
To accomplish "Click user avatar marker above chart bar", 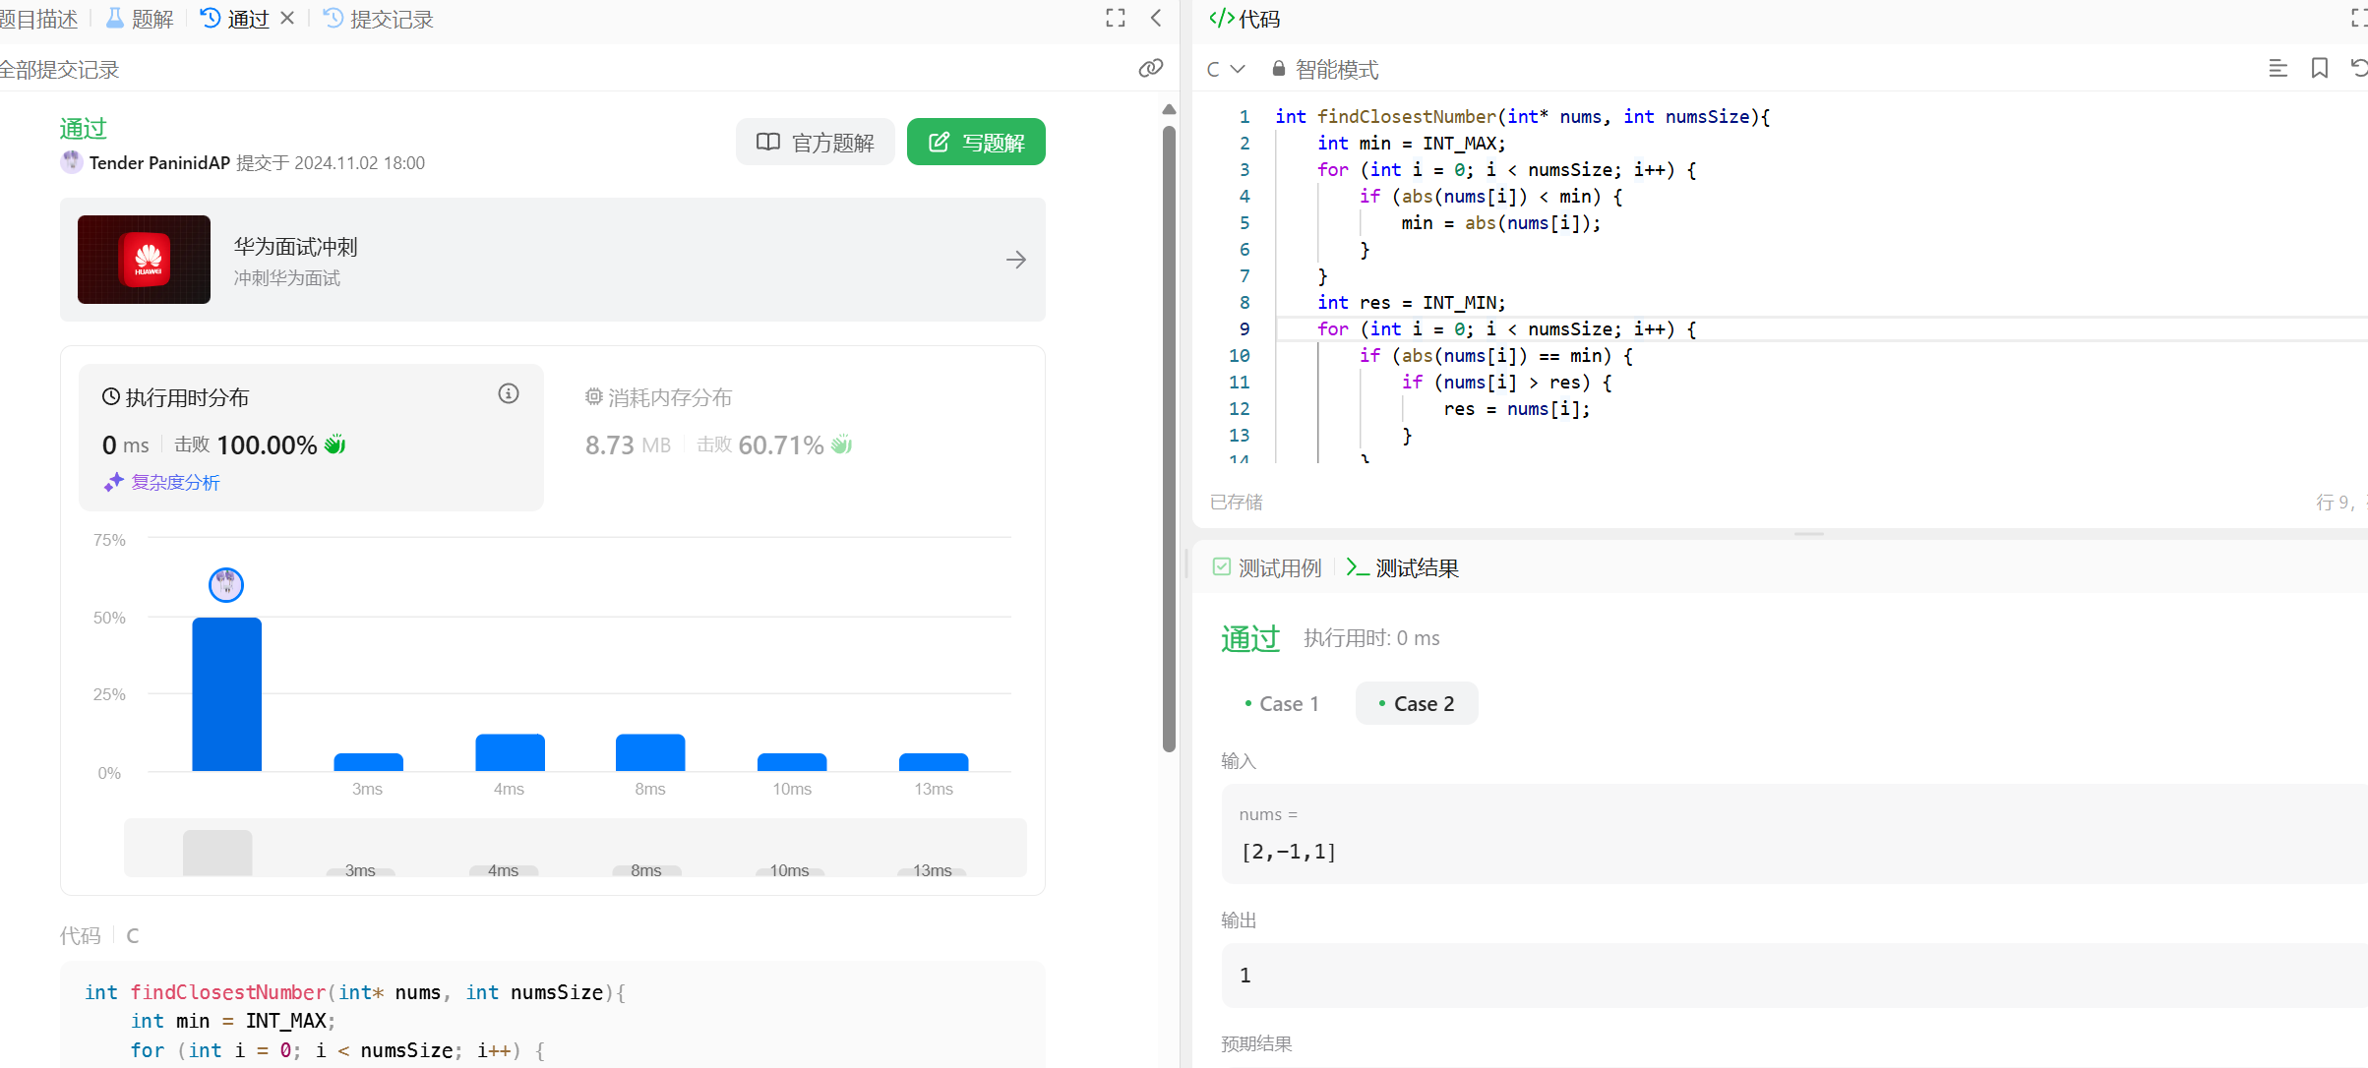I will (x=226, y=585).
